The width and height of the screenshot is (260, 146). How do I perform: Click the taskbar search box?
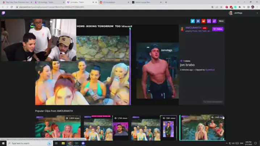[30, 143]
